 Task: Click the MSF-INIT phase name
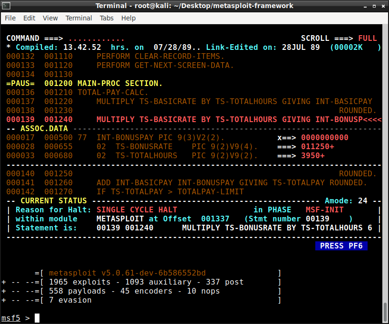[x=324, y=210]
